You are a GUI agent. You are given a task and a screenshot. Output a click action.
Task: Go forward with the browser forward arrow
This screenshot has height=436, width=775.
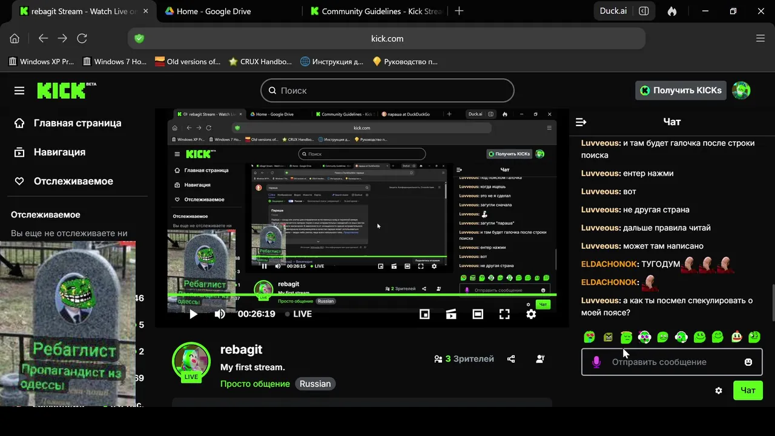tap(62, 38)
